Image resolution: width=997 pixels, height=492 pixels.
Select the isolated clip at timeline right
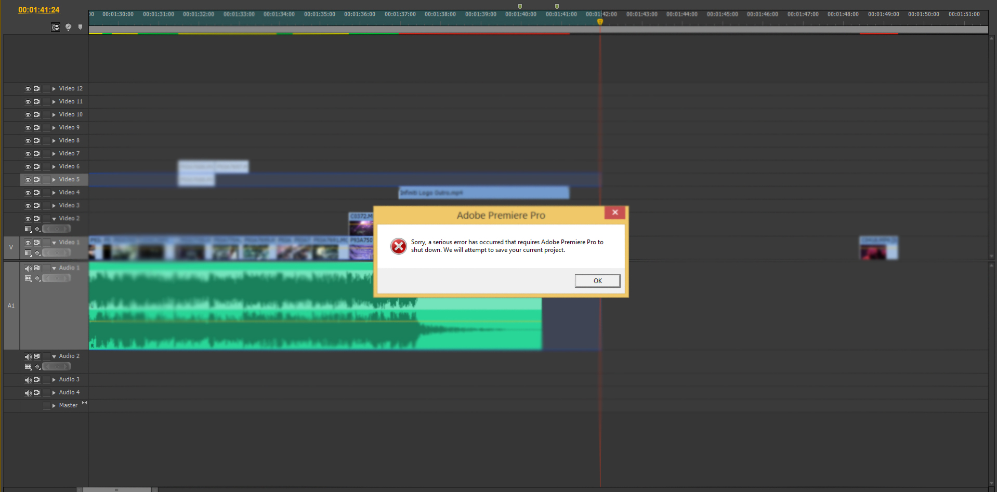878,248
